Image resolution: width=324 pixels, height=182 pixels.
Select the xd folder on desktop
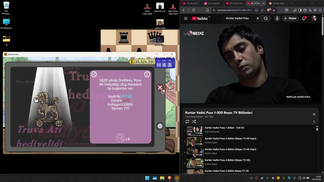pos(6,41)
